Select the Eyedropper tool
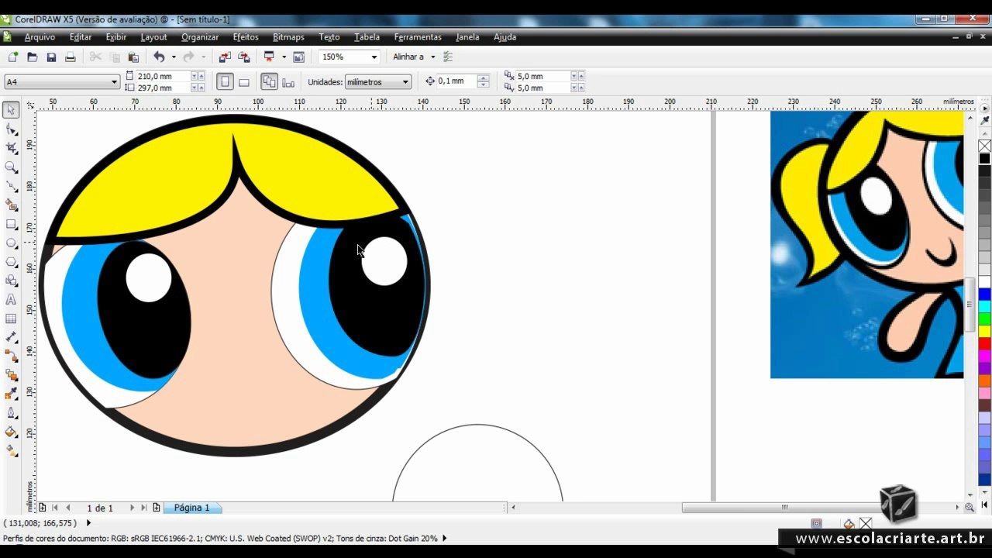The image size is (992, 558). click(12, 394)
